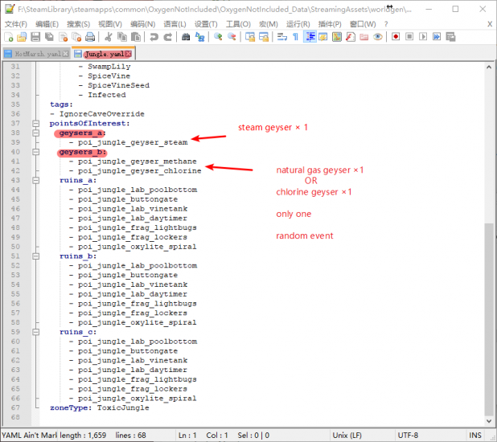Click the poi_jungle_geyser_steam text on line 39
The width and height of the screenshot is (497, 442).
pyautogui.click(x=133, y=142)
